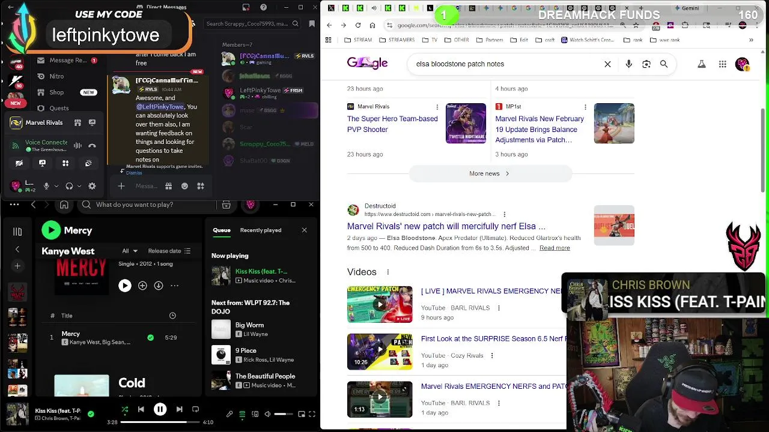The image size is (769, 432).
Task: Download the Mercy single
Action: (159, 286)
